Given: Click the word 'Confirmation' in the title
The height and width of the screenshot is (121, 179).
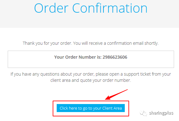Looking at the screenshot, I should click(x=110, y=8).
